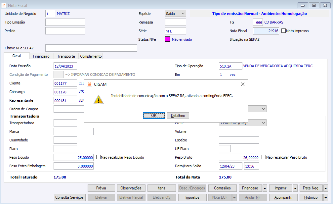Click the Total da Nota value 175,00
This screenshot has width=333, height=204.
click(x=225, y=177)
